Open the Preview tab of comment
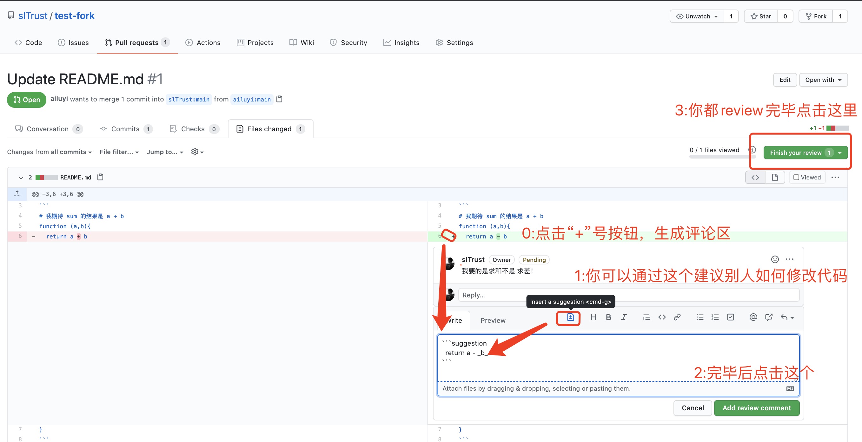 coord(493,321)
